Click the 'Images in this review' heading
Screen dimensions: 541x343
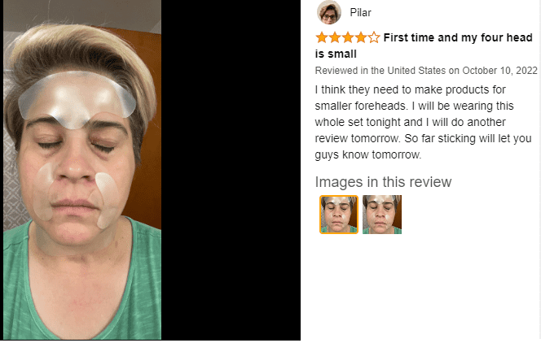(383, 182)
